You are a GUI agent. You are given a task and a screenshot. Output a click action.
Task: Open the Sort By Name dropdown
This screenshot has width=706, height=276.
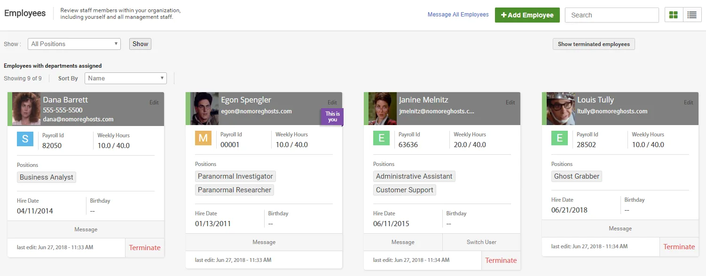(126, 78)
